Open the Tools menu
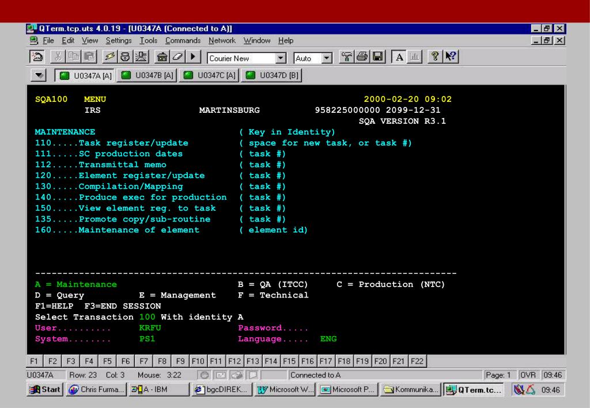 pos(149,41)
